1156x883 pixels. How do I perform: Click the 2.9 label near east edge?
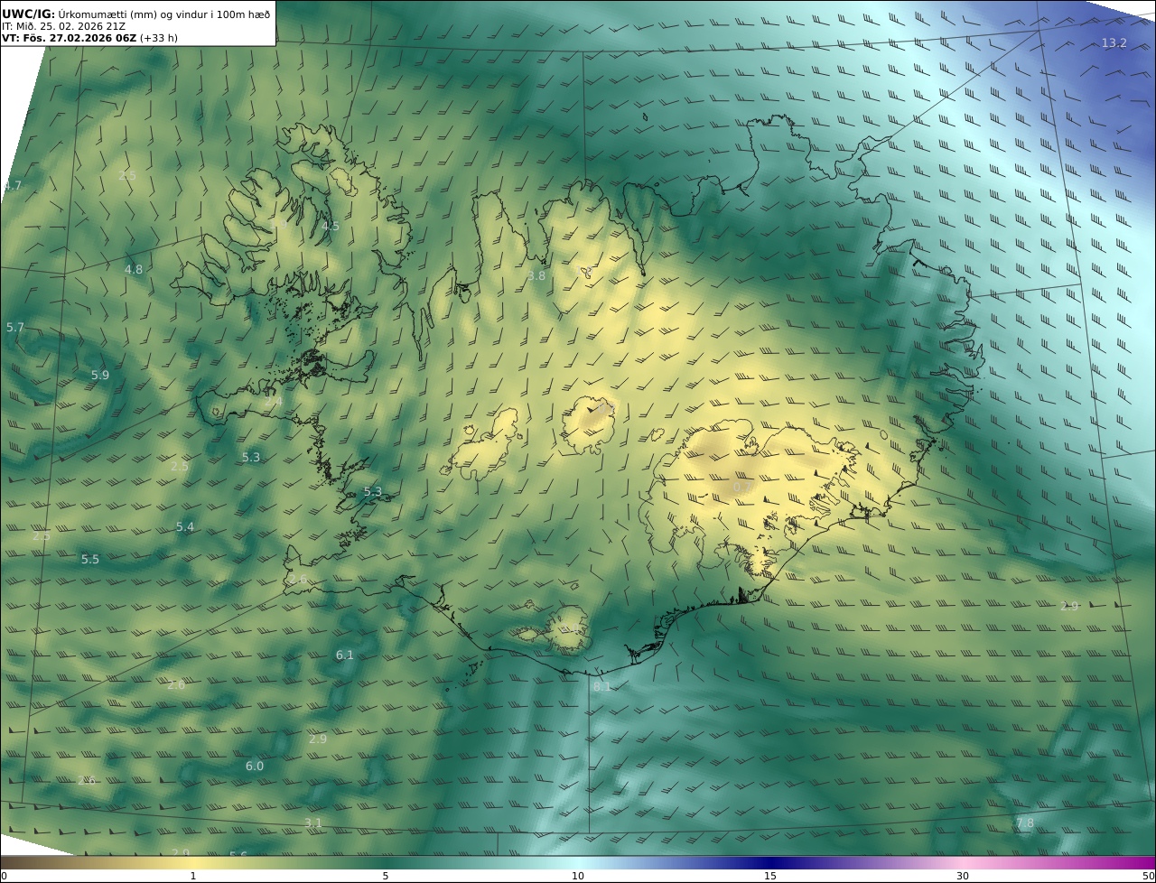tap(1069, 607)
